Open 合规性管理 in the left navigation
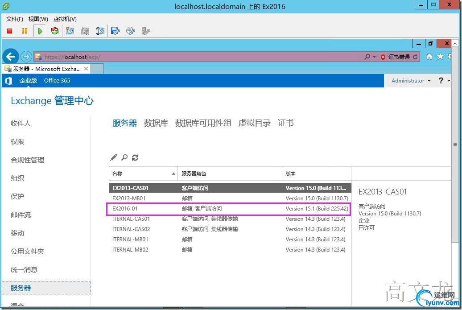 click(x=27, y=160)
